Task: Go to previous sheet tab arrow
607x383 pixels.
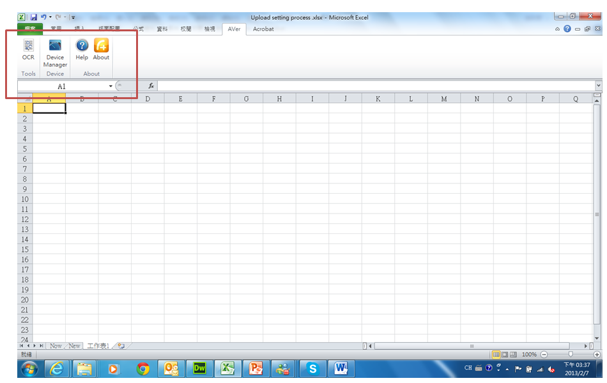Action: coord(28,346)
